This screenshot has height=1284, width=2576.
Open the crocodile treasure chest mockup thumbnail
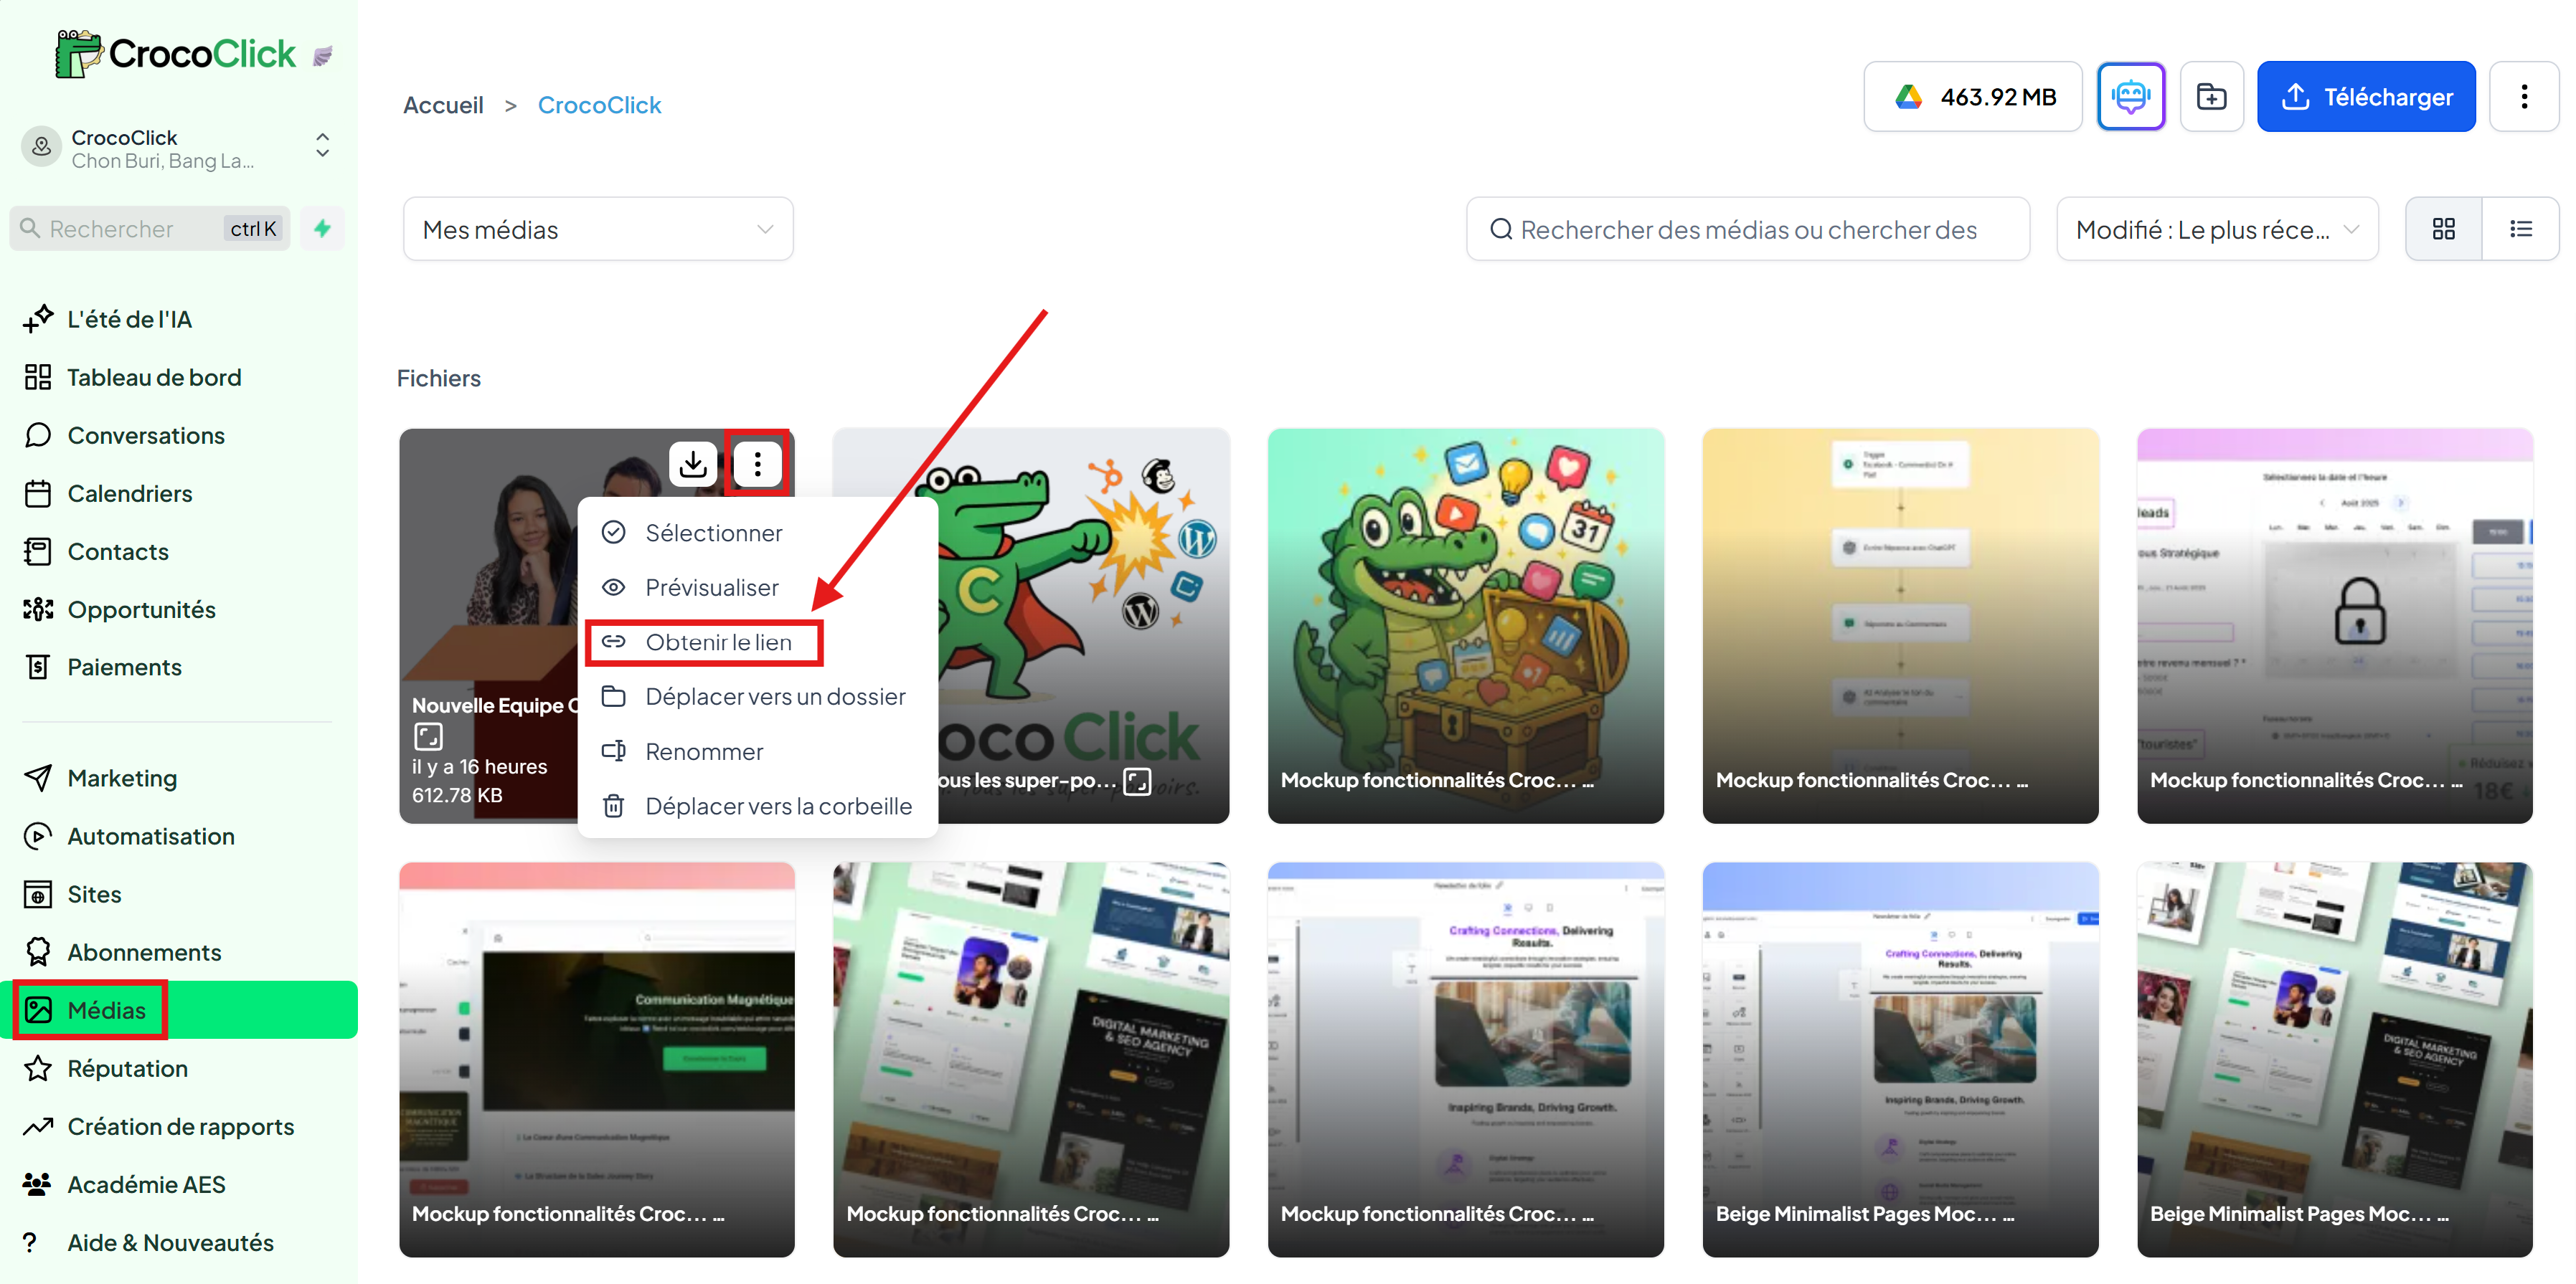[1465, 626]
